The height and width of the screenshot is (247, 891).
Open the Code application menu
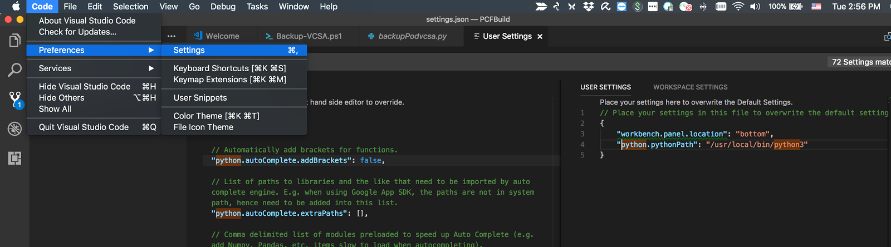[x=42, y=7]
